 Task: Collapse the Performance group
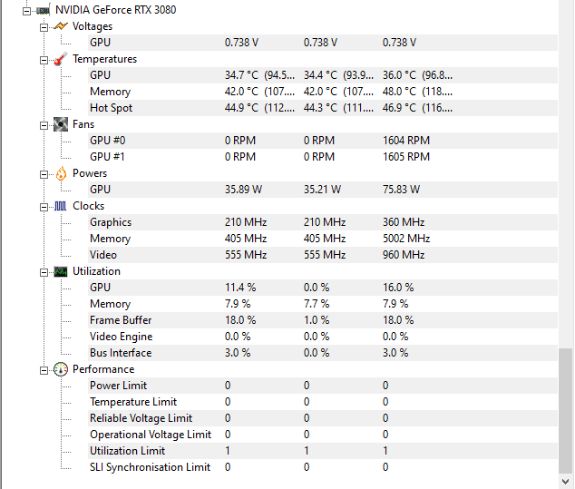click(x=44, y=369)
